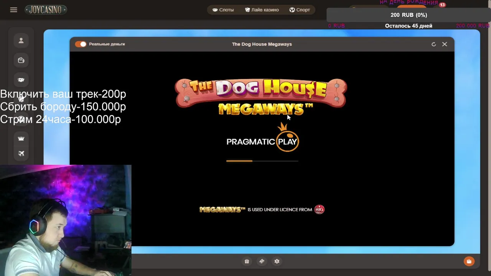The image size is (491, 276).
Task: Open the Слоты section
Action: [223, 10]
